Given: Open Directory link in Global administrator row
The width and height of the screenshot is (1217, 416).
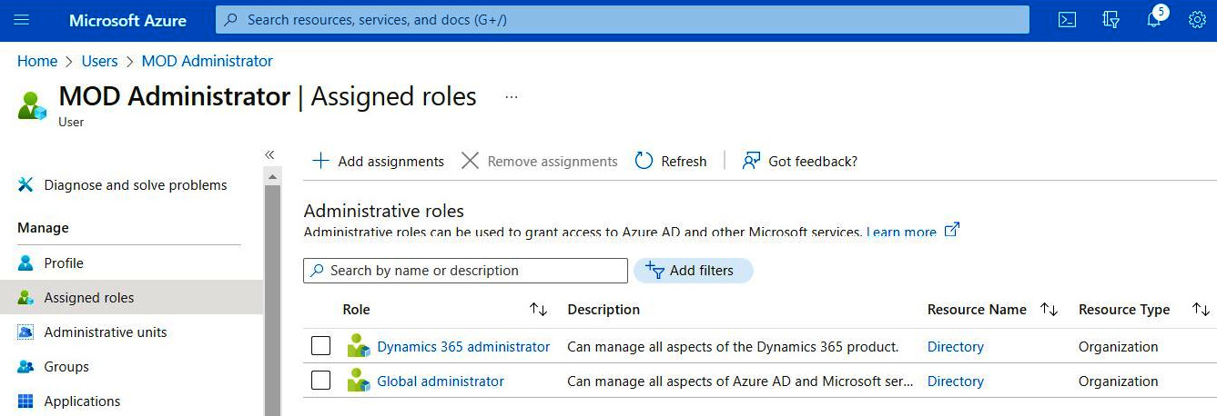Looking at the screenshot, I should point(956,381).
